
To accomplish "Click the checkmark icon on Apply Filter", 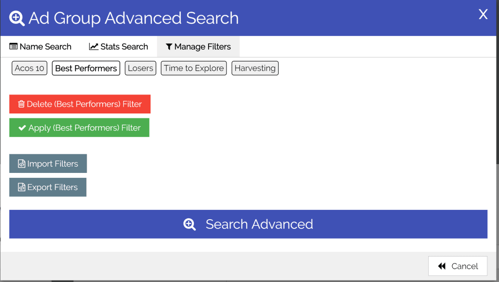I will 22,128.
